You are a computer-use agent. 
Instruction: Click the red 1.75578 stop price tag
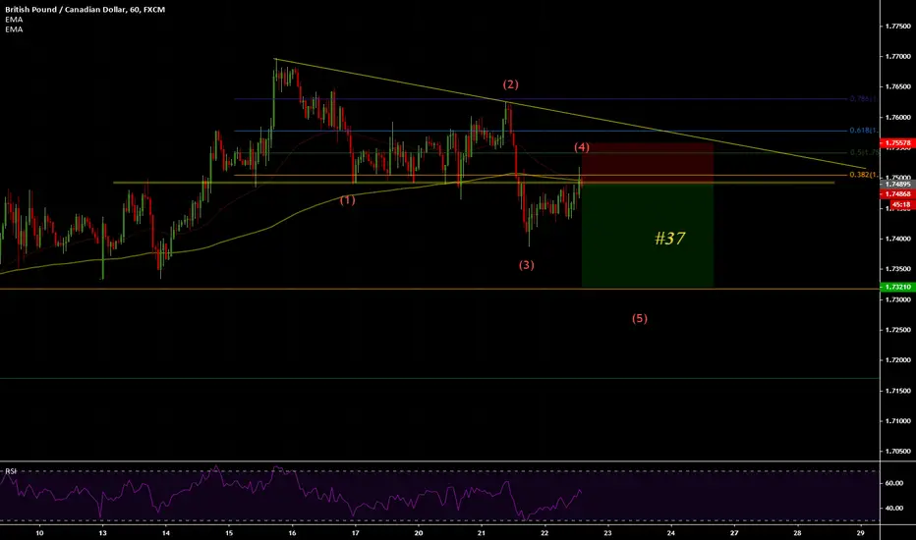(897, 143)
